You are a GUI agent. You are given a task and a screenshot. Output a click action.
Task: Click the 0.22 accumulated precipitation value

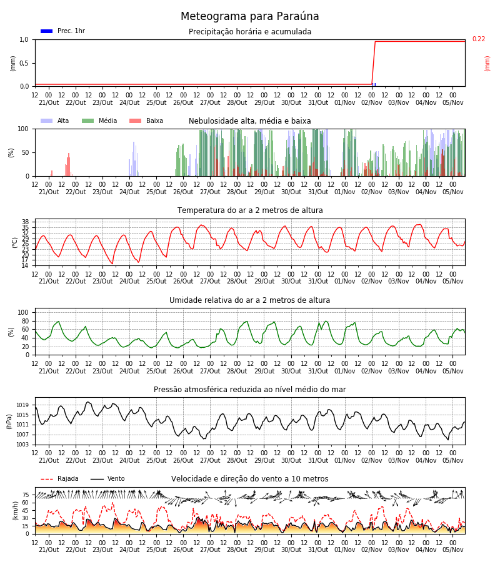tap(479, 39)
